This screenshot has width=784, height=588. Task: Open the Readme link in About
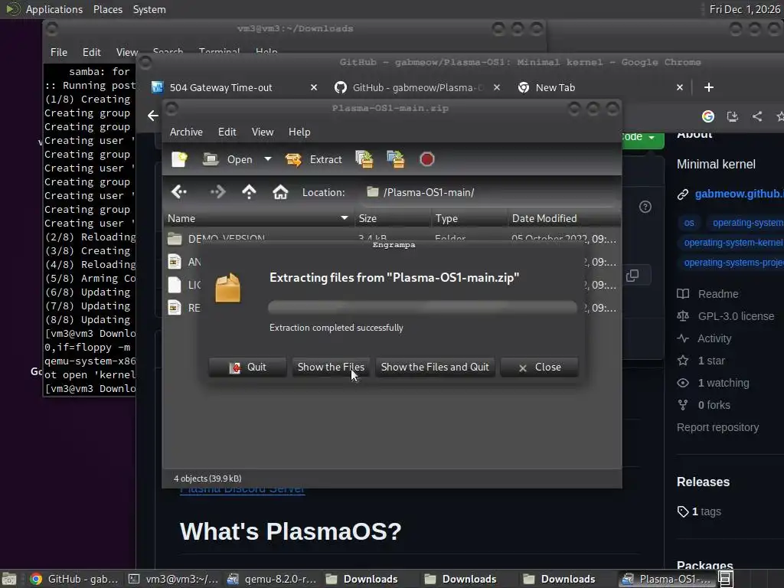coord(708,294)
